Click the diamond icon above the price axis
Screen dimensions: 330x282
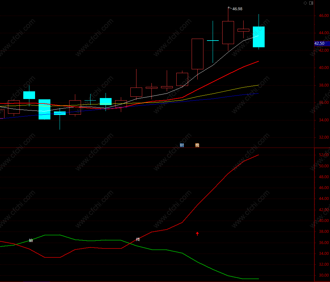305,3
